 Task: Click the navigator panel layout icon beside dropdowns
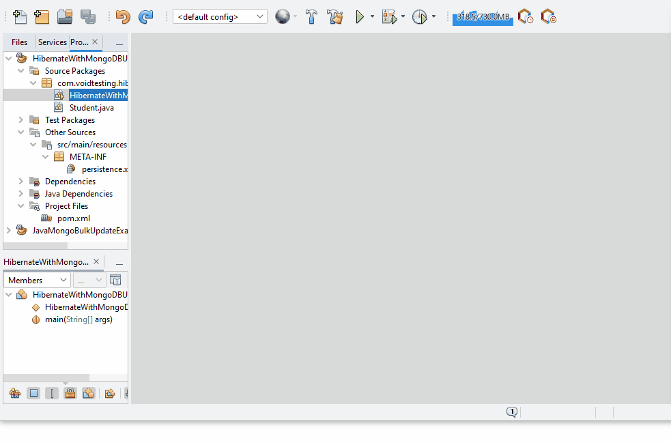coord(115,280)
